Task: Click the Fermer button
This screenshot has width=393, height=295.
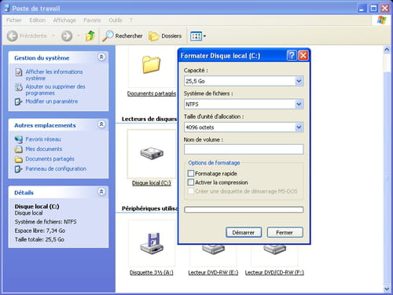Action: click(x=285, y=232)
